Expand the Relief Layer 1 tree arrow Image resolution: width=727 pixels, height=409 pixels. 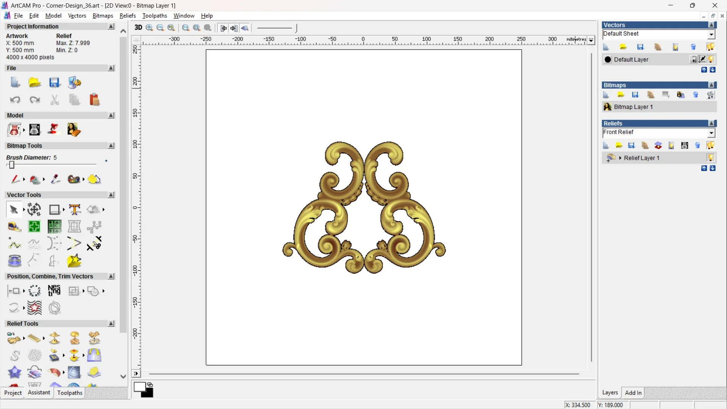[620, 158]
